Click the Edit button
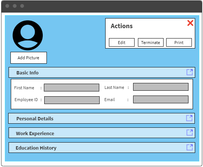Image resolution: width=203 pixels, height=167 pixels. 122,43
